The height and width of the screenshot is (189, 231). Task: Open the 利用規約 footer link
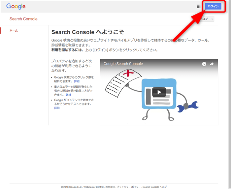point(109,187)
